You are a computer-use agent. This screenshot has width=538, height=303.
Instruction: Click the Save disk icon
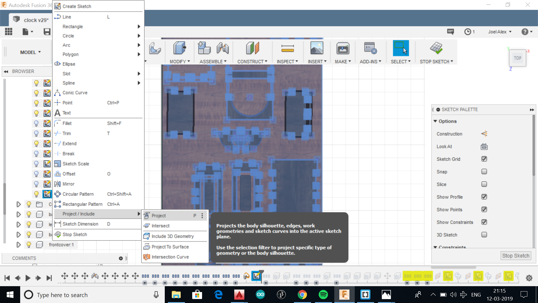pos(47,32)
